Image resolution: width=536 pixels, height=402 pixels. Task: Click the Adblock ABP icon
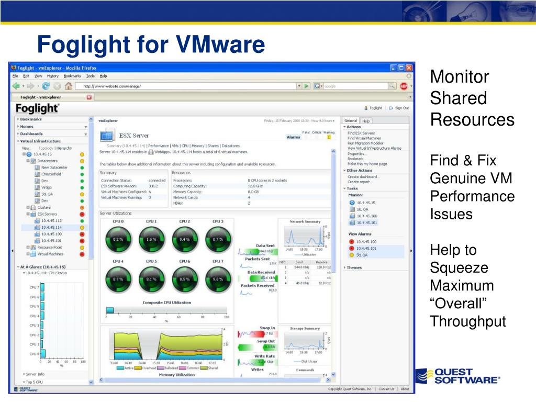(404, 86)
